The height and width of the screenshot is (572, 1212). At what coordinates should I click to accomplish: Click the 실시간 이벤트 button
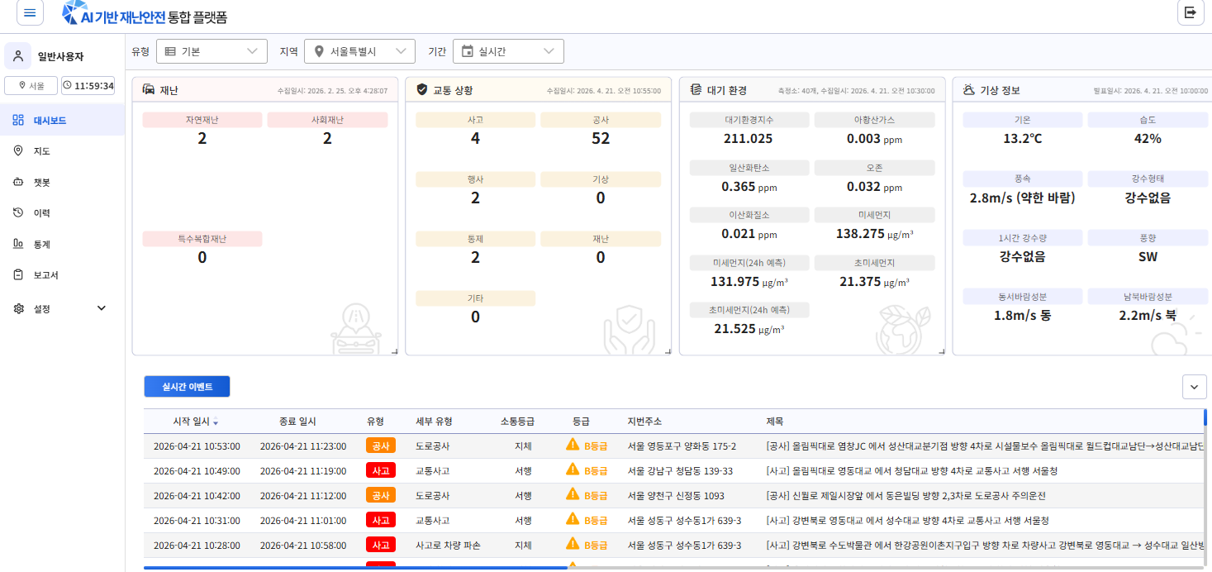coord(187,387)
